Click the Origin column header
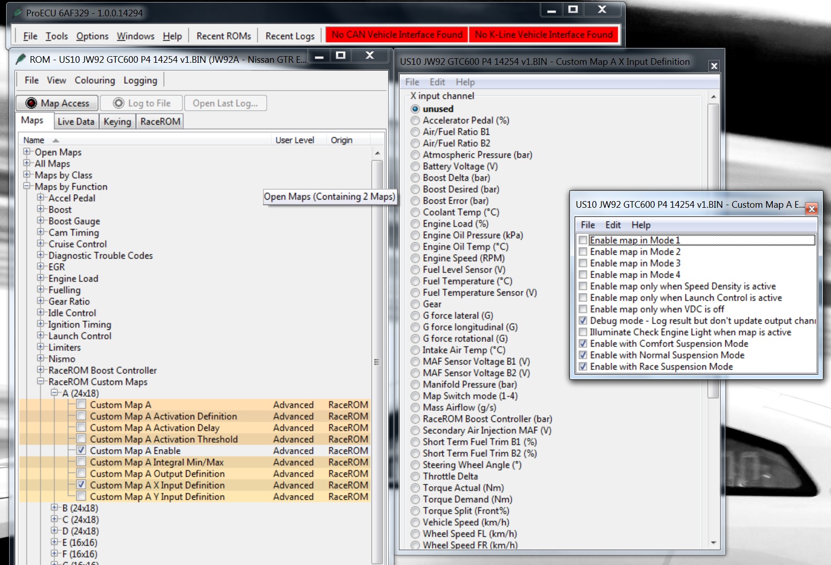The image size is (831, 565). [342, 140]
